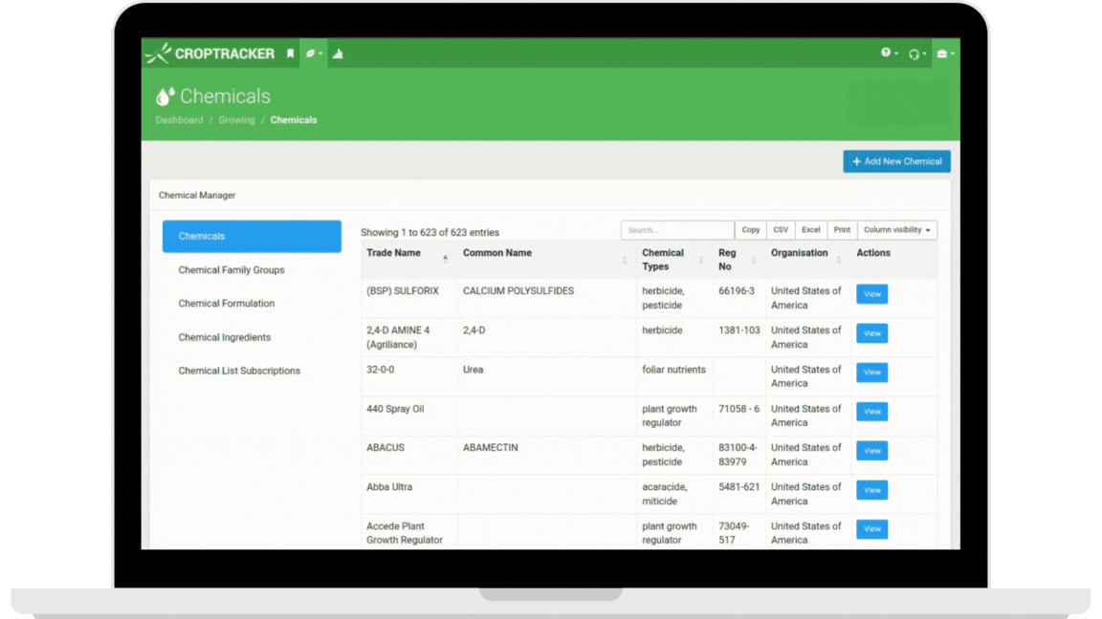Open Chemical List Subscriptions tab
Image resolution: width=1102 pixels, height=619 pixels.
click(x=239, y=371)
